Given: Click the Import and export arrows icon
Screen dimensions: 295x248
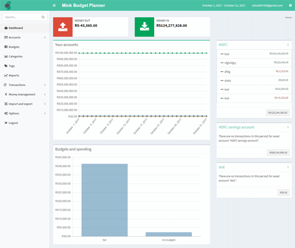Looking at the screenshot, I should (6, 104).
